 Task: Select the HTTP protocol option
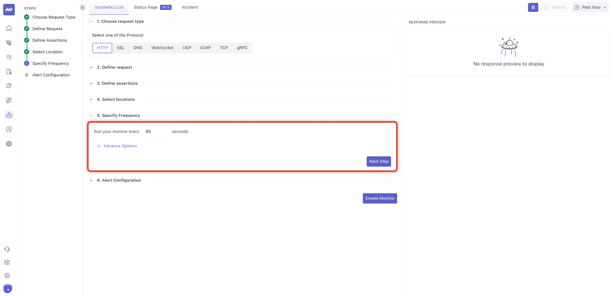(102, 48)
